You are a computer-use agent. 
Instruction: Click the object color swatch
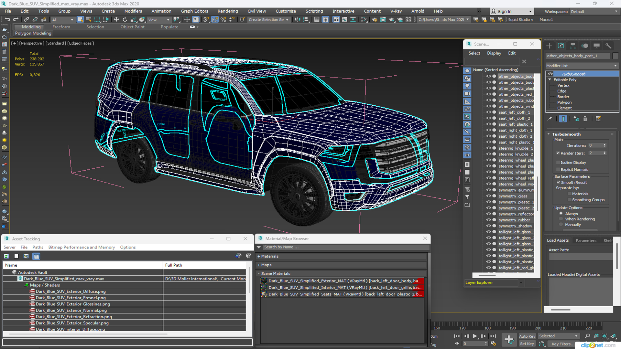(x=616, y=56)
